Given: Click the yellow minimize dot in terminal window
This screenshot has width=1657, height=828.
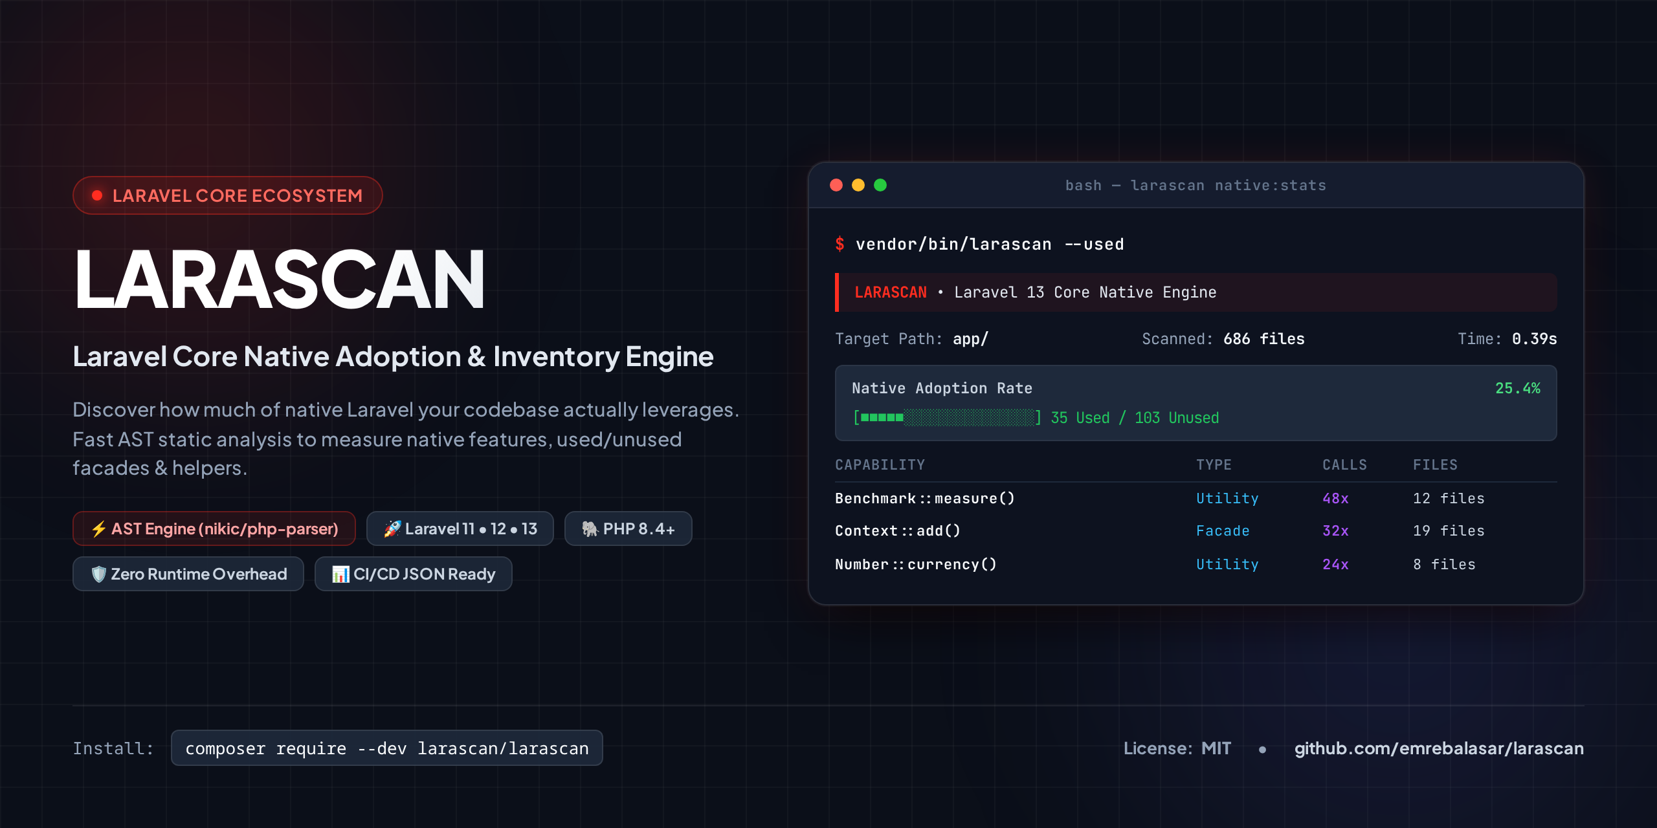Looking at the screenshot, I should click(858, 185).
